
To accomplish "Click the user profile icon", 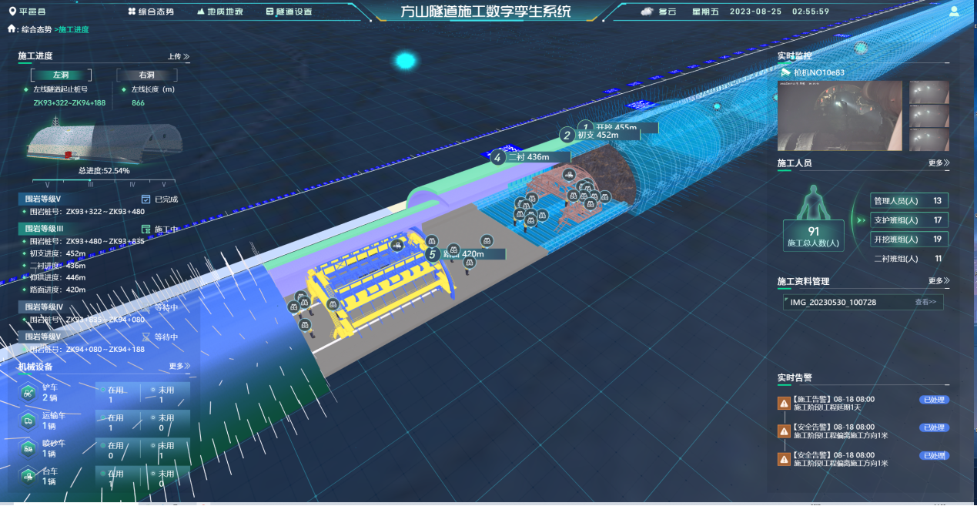I will pyautogui.click(x=955, y=12).
